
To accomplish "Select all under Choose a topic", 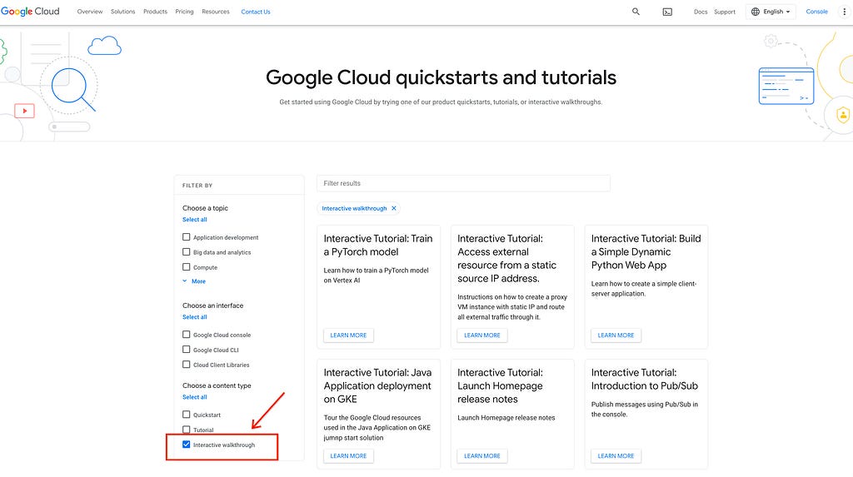I will coord(195,220).
